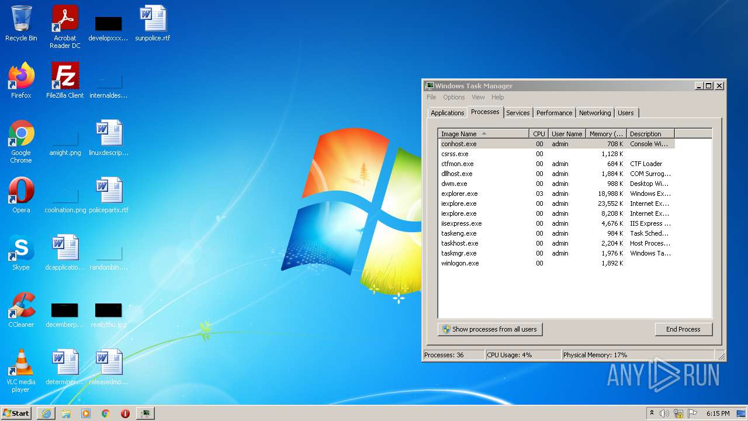Viewport: 748px width, 421px height.
Task: Select the dllhost.exe process row
Action: click(x=557, y=174)
